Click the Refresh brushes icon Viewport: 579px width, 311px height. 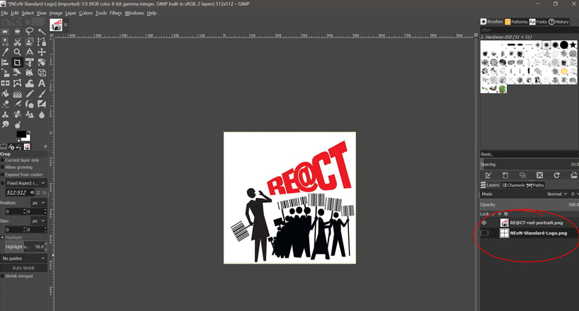(556, 175)
